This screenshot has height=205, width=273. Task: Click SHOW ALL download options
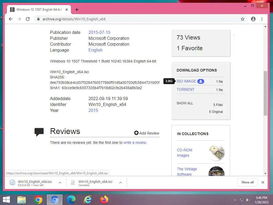[x=185, y=103]
